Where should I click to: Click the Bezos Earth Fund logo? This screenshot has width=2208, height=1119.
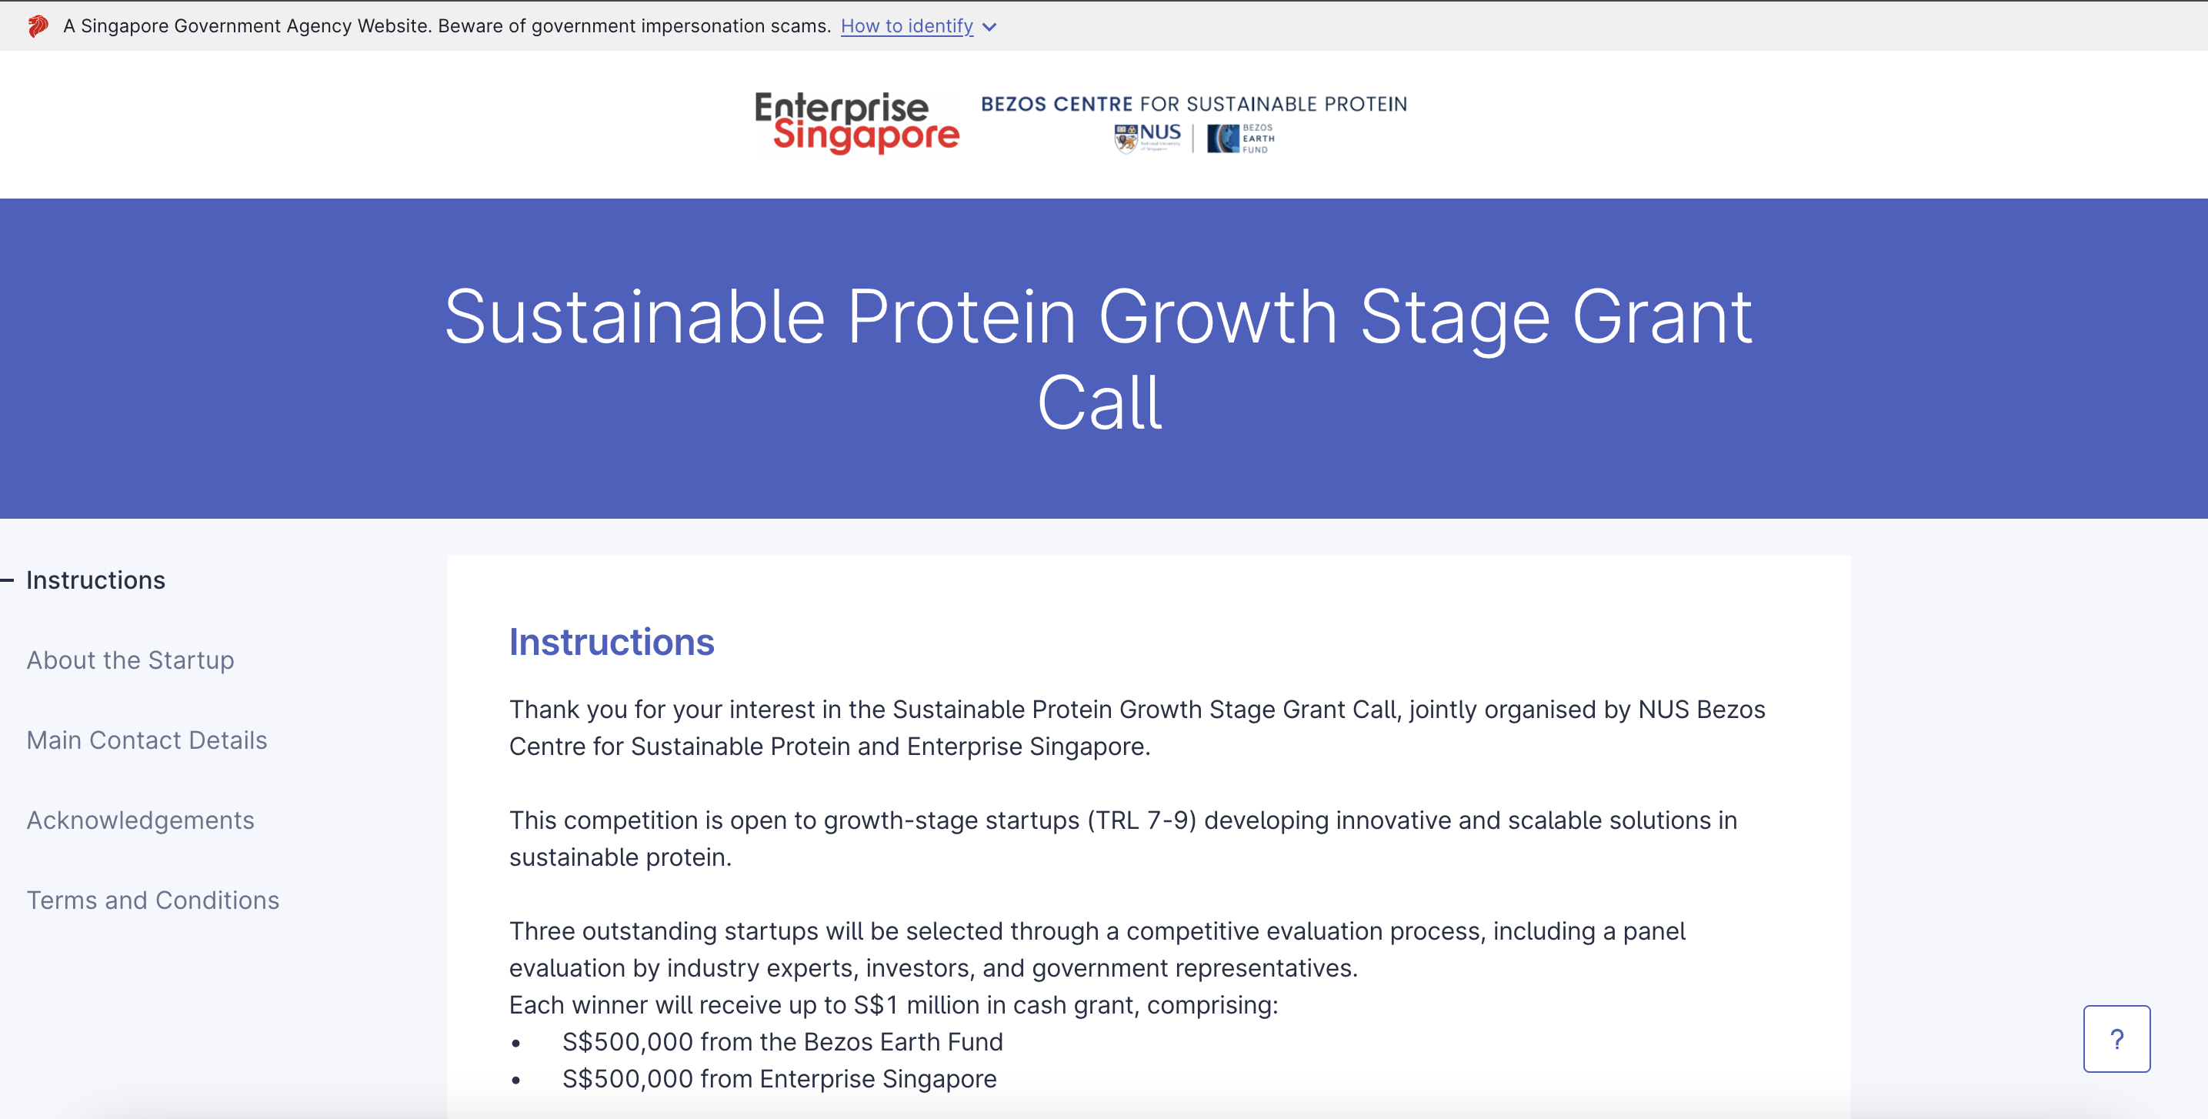[x=1239, y=138]
